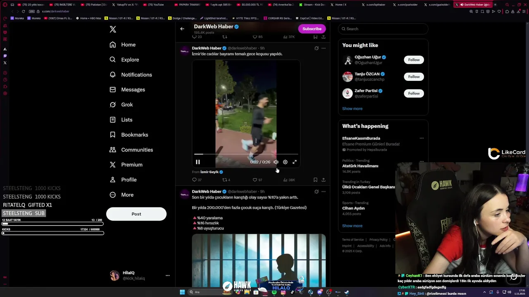The image size is (529, 297).
Task: Open Premium in the sidebar
Action: pos(126,165)
